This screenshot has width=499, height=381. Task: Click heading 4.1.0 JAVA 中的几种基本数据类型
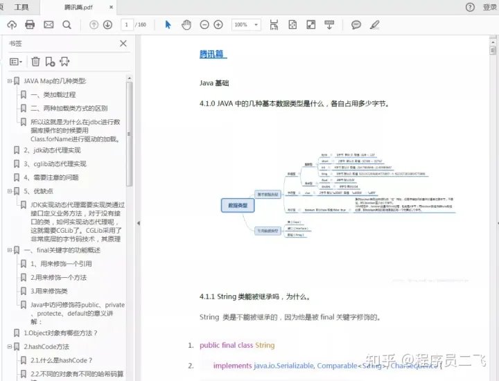tap(295, 104)
